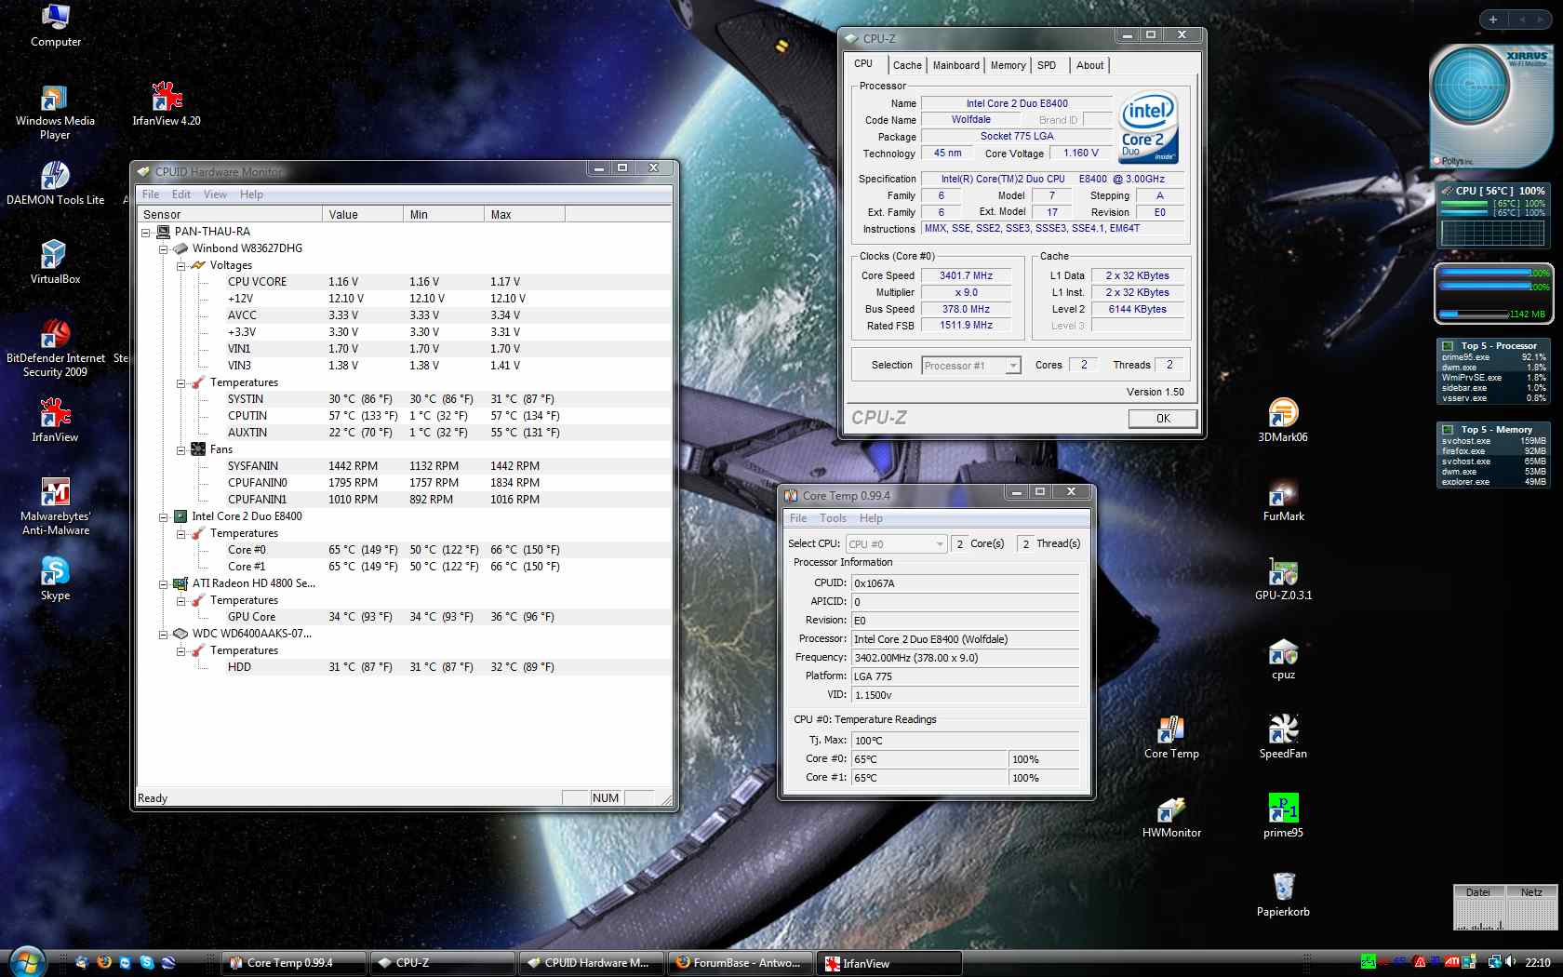Switch to the About tab in CPU-Z
Image resolution: width=1563 pixels, height=977 pixels.
(x=1089, y=65)
